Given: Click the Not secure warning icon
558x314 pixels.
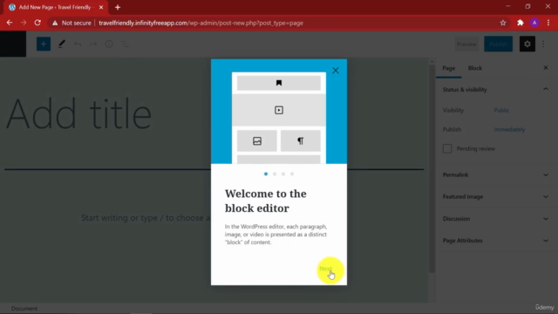Looking at the screenshot, I should coord(55,23).
